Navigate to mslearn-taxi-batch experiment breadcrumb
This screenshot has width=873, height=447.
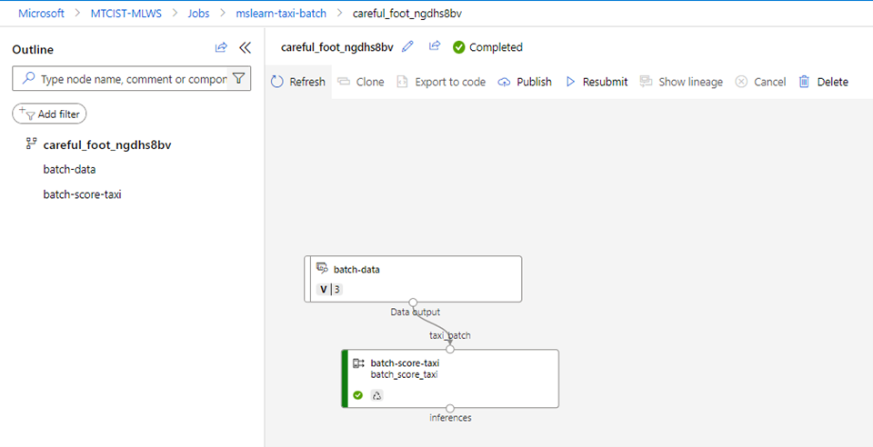(x=281, y=14)
